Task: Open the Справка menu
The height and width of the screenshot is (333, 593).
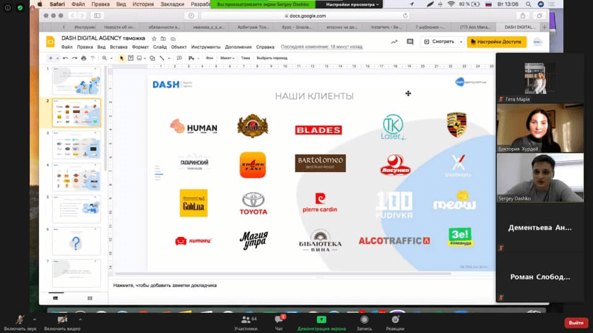Action: tap(265, 47)
